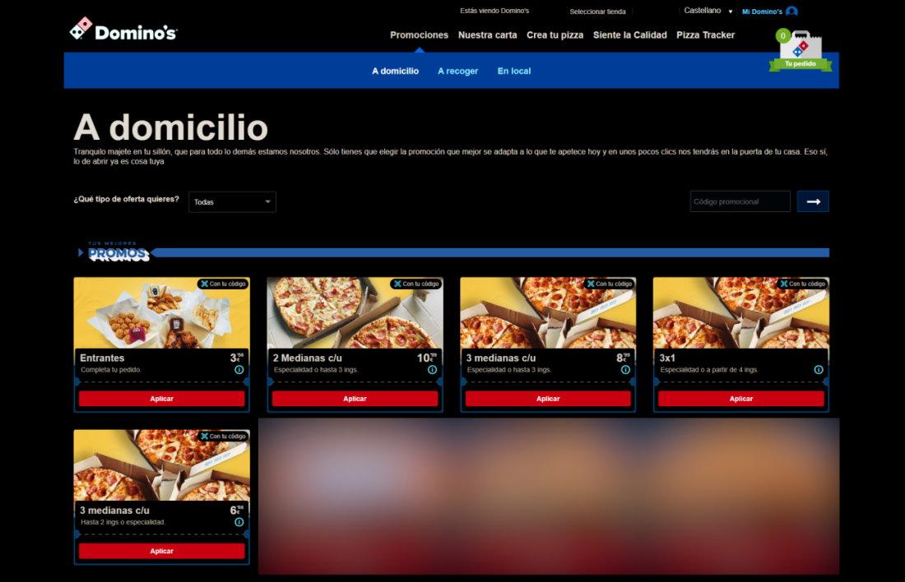Image resolution: width=905 pixels, height=582 pixels.
Task: Click the Domino's logo in header
Action: (123, 30)
